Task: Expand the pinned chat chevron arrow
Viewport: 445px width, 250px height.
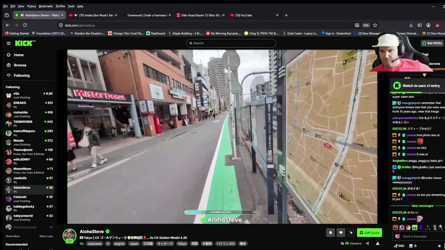Action: (x=424, y=75)
